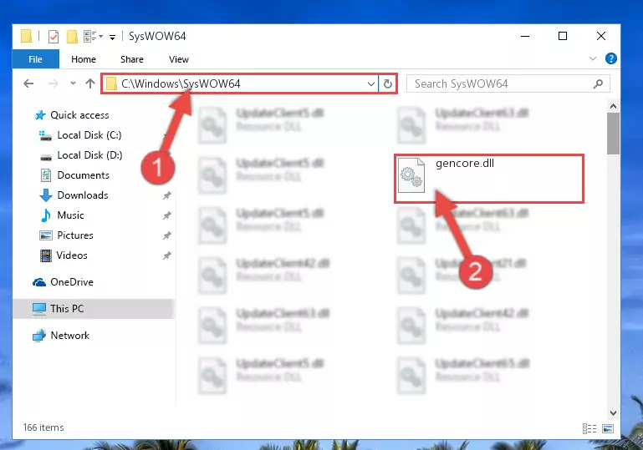Click the Videos film strip icon
643x450 pixels.
tap(46, 255)
